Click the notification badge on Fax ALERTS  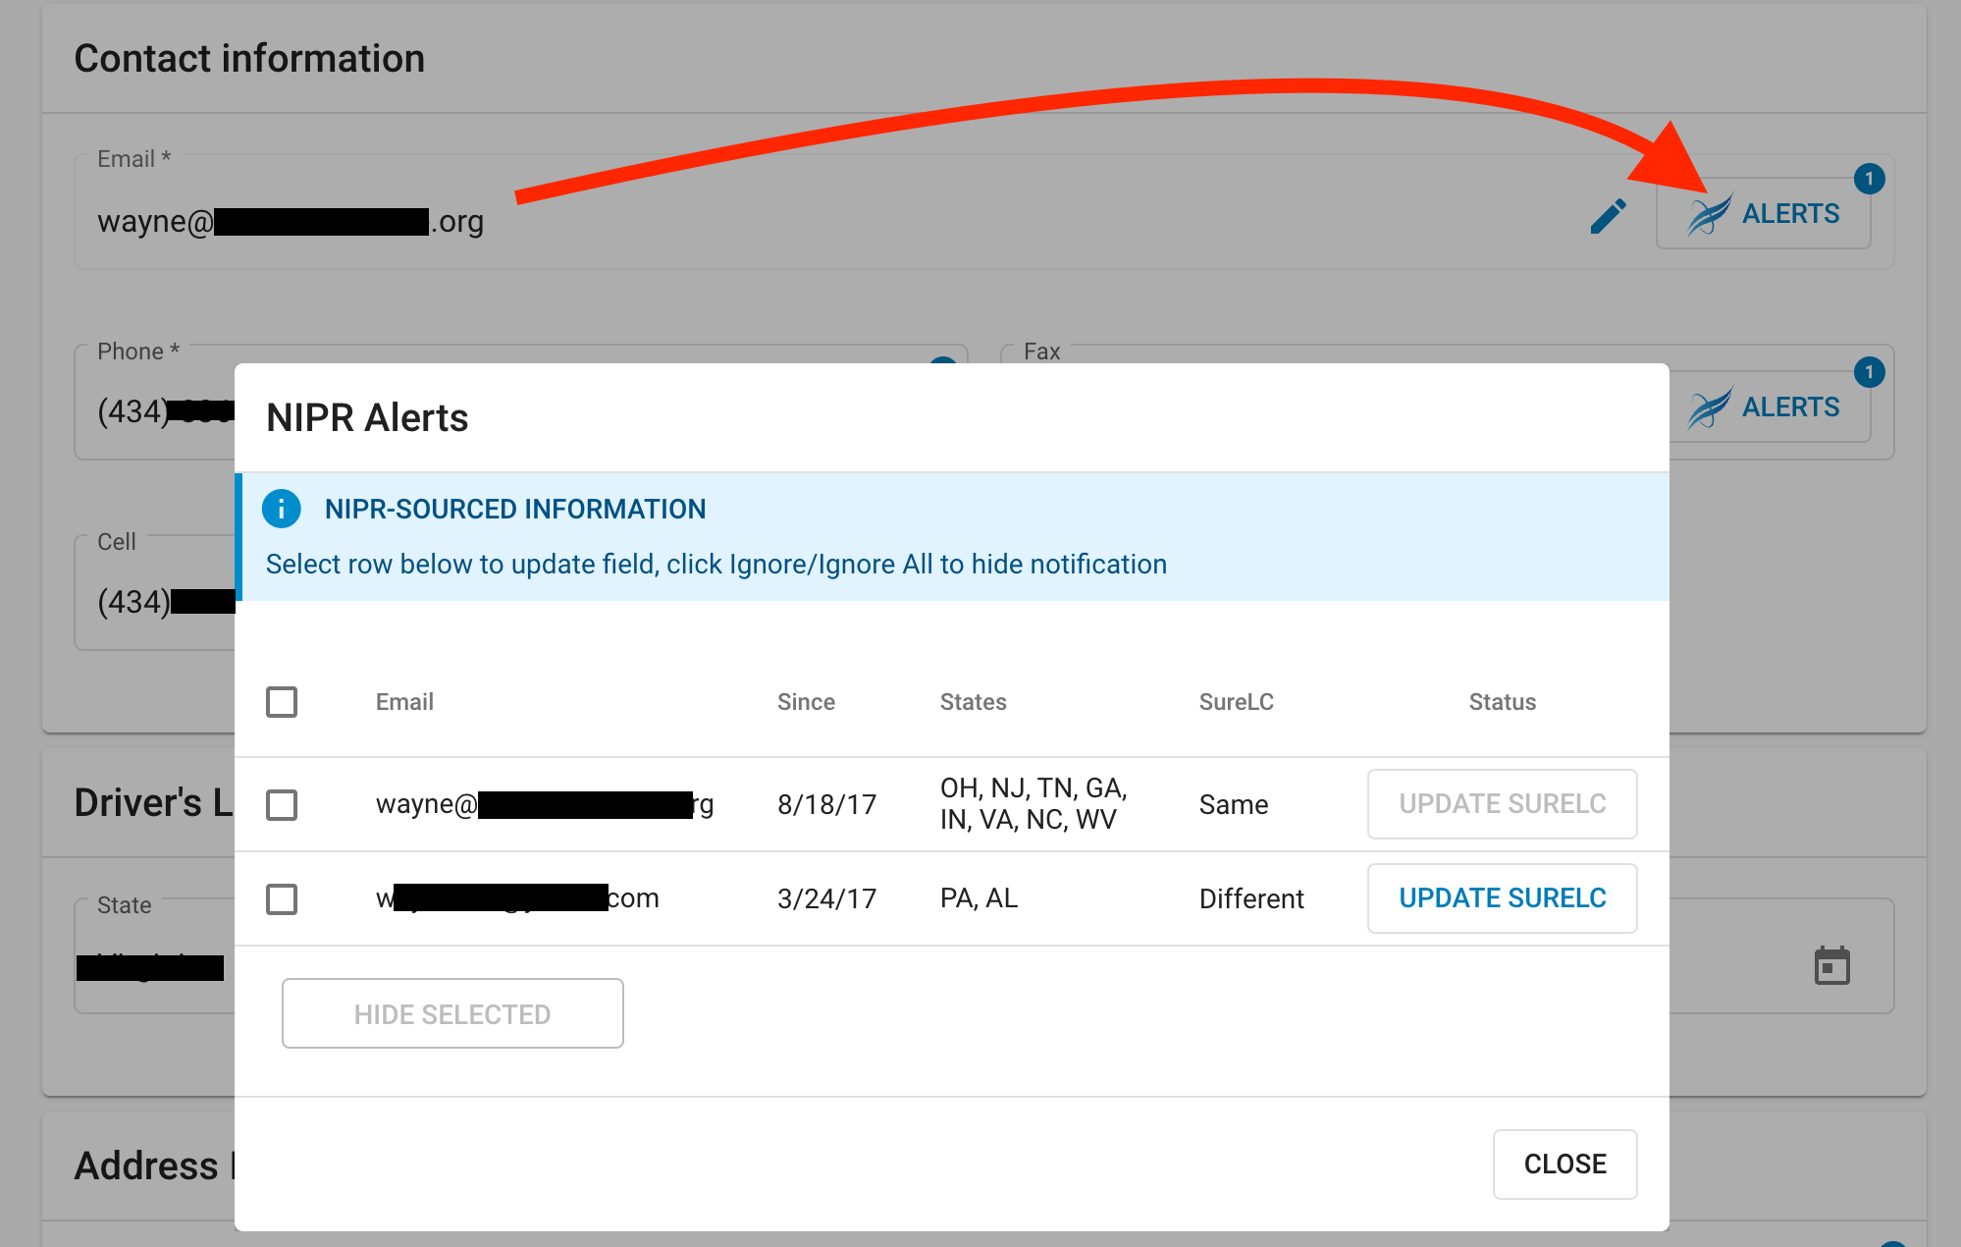(1869, 372)
